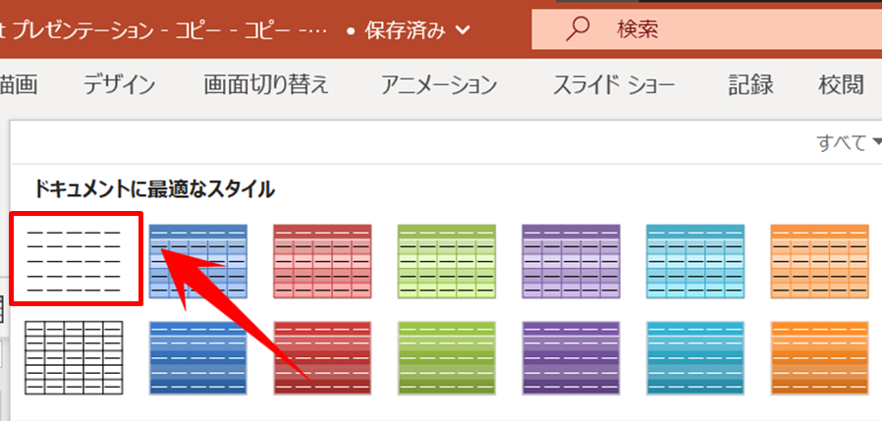Open the 画面切り替え ribbon tab
This screenshot has width=882, height=421.
(x=266, y=84)
